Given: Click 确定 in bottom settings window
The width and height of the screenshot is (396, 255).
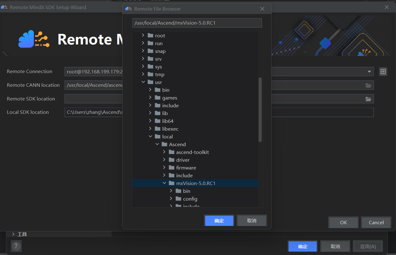Looking at the screenshot, I should point(303,246).
